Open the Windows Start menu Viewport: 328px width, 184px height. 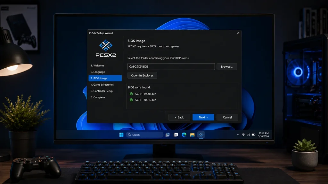[x=121, y=135]
